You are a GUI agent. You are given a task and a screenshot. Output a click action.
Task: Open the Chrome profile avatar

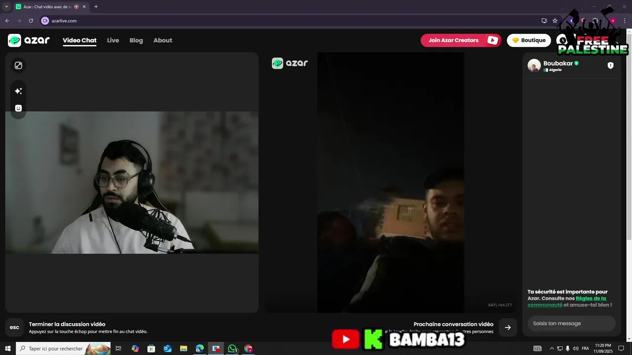(x=613, y=21)
